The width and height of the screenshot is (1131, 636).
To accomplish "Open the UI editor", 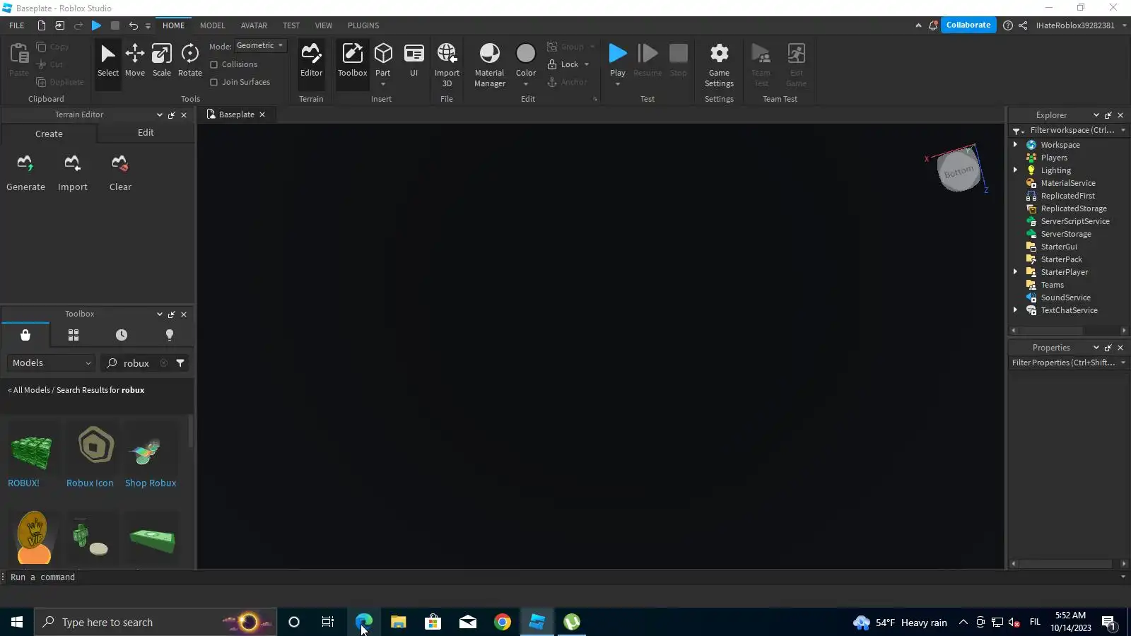I will (414, 61).
